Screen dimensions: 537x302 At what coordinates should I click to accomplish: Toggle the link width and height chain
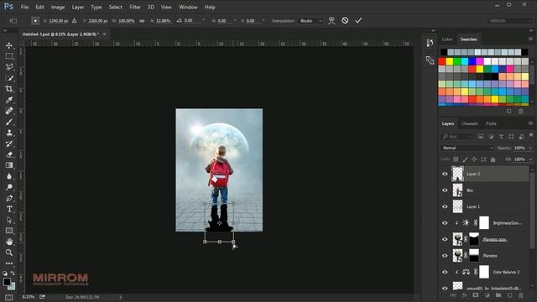tap(142, 21)
